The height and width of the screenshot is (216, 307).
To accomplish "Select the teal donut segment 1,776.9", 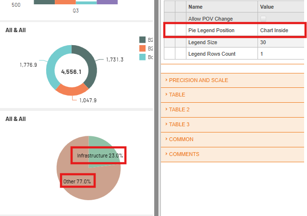I will click(x=51, y=67).
